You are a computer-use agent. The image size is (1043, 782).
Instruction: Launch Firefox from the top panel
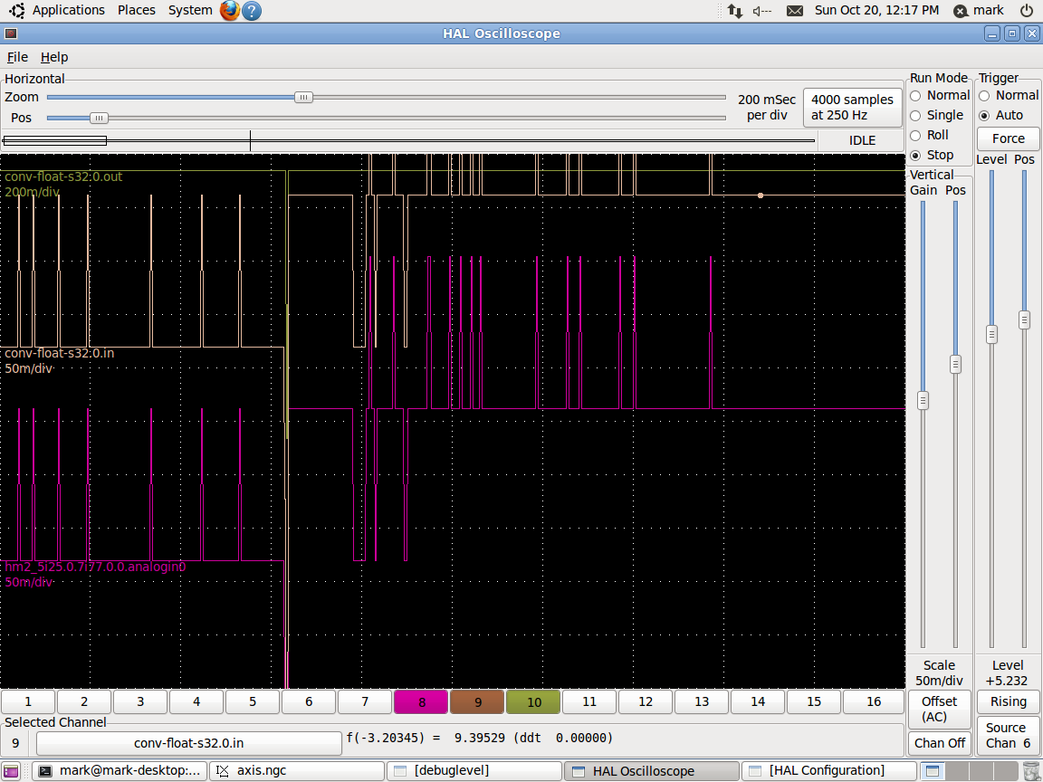(229, 10)
